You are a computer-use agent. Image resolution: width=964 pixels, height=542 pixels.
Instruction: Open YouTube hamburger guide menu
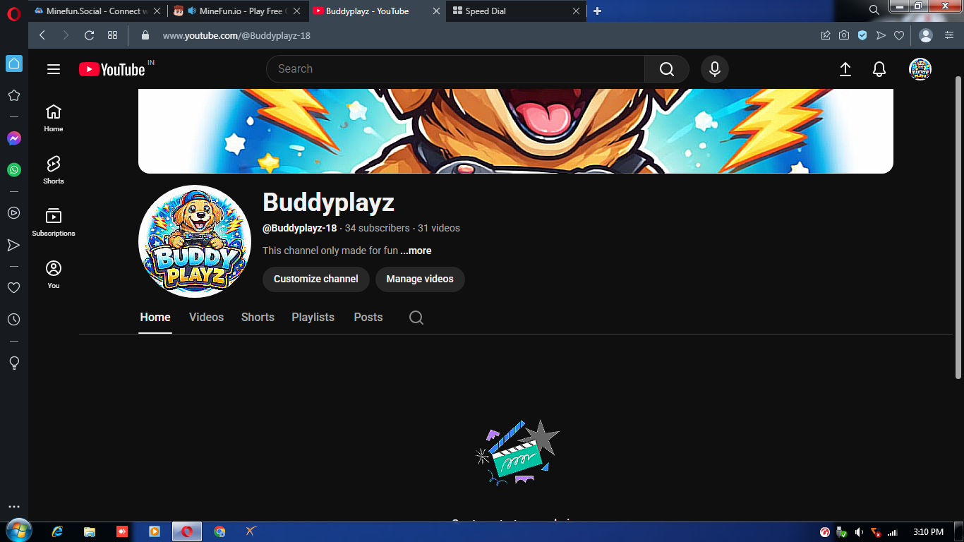tap(54, 69)
